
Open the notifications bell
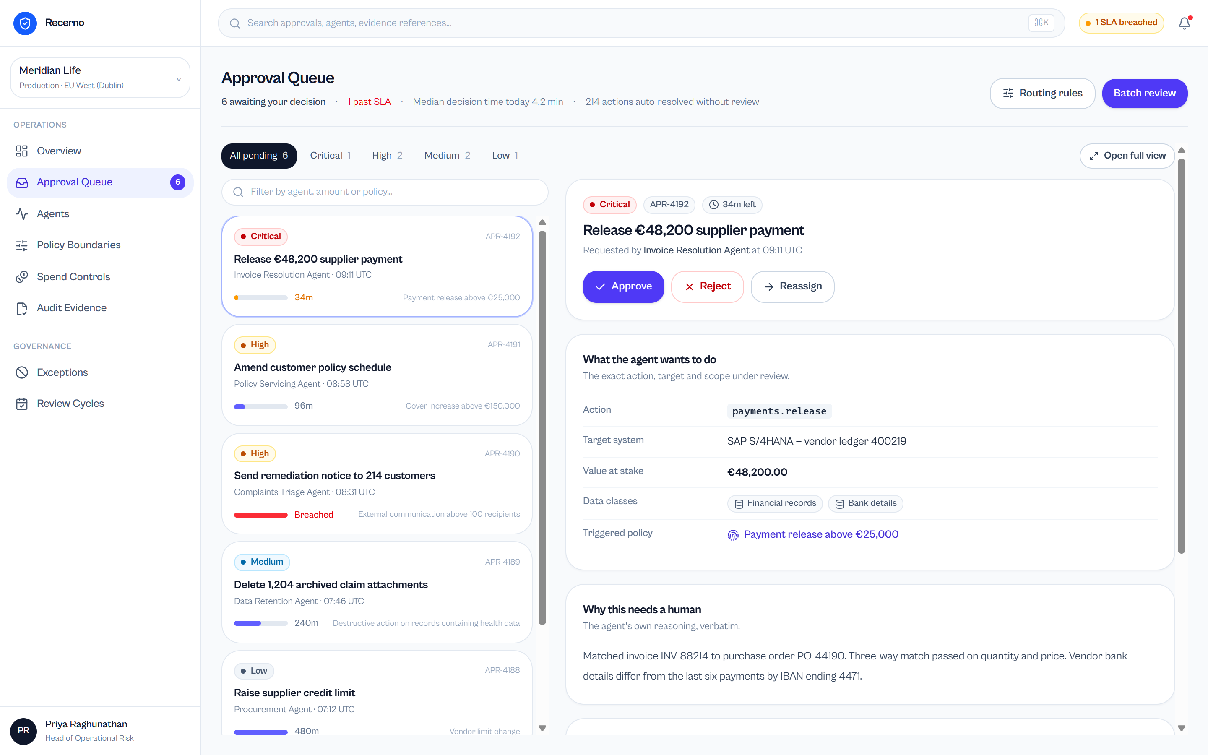tap(1185, 23)
